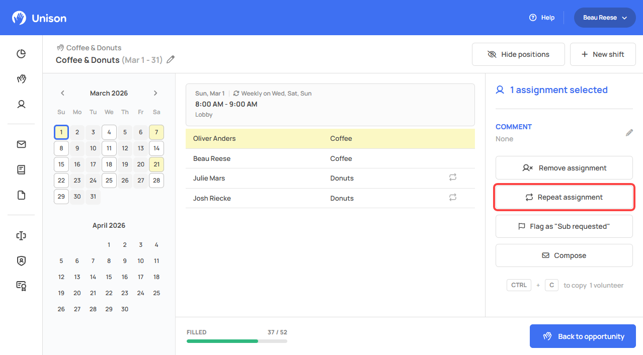Open the dashboard pie chart sidebar icon
This screenshot has width=643, height=355.
coord(21,54)
